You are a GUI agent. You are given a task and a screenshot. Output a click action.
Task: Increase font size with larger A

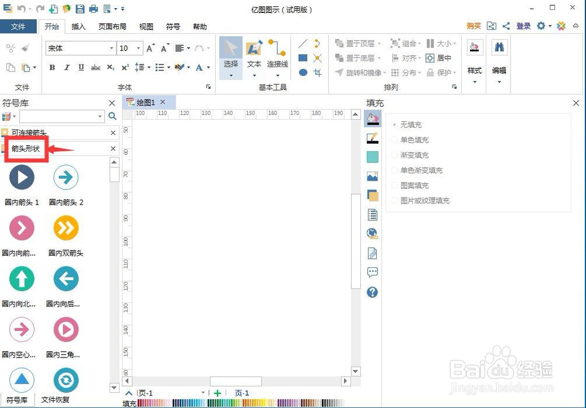coord(150,48)
